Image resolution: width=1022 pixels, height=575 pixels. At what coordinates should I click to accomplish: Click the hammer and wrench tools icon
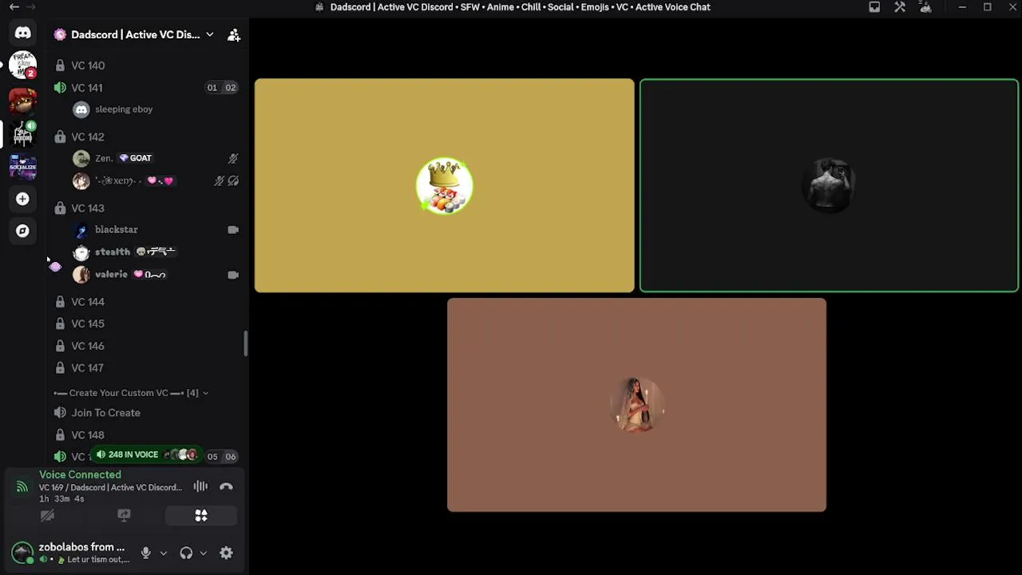pyautogui.click(x=900, y=7)
